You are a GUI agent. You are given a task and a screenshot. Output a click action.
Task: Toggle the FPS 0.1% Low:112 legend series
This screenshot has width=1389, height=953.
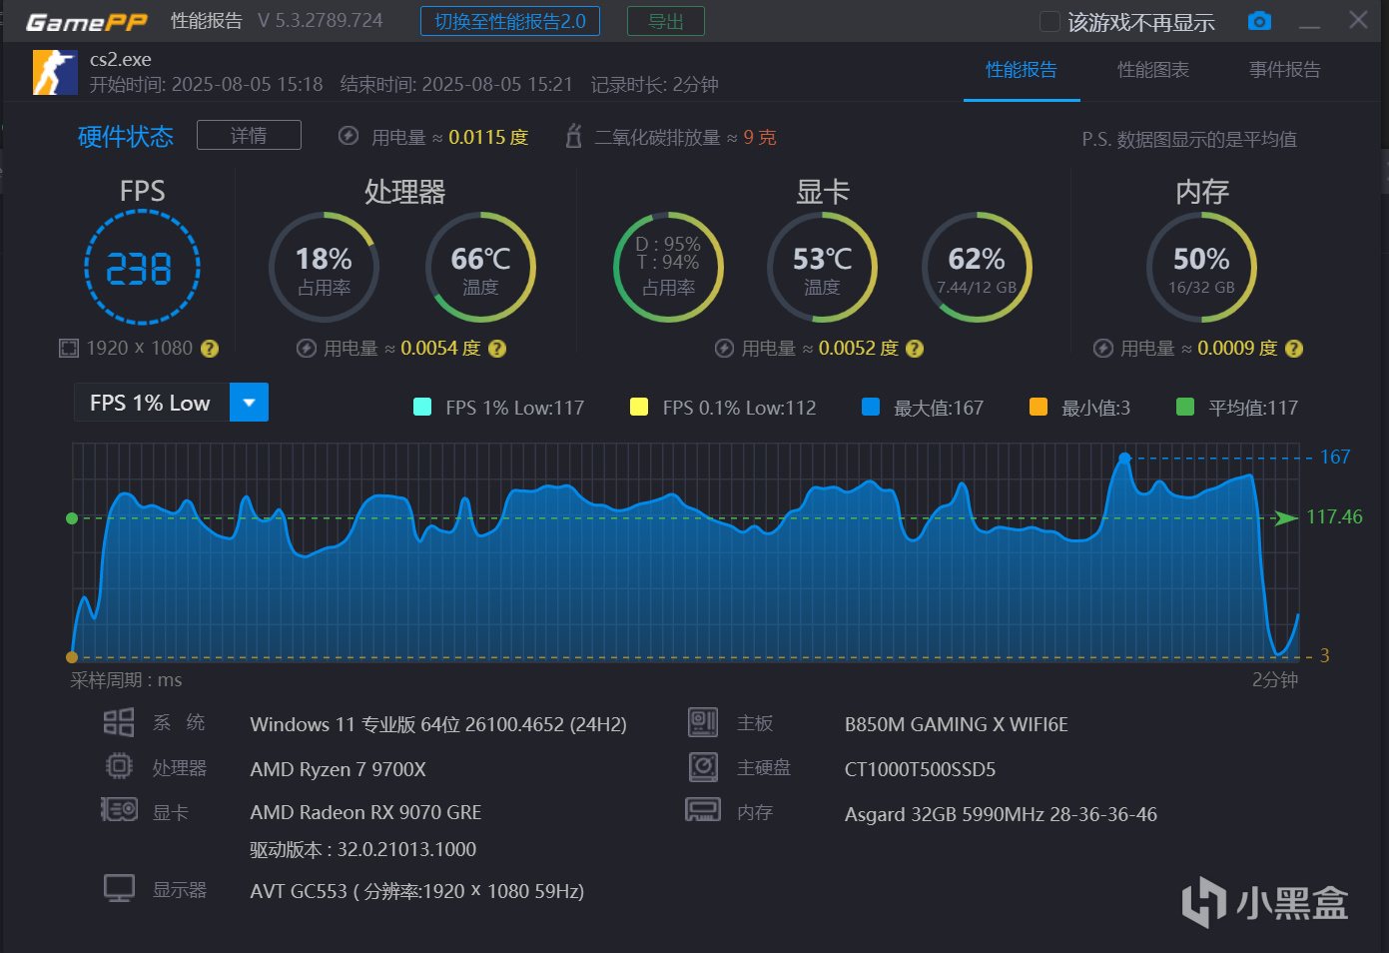point(723,408)
